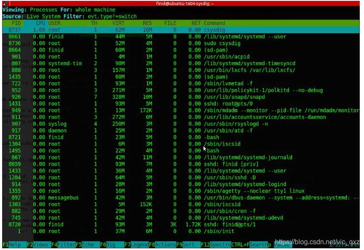Select the /sbin/init process row

pos(181,231)
